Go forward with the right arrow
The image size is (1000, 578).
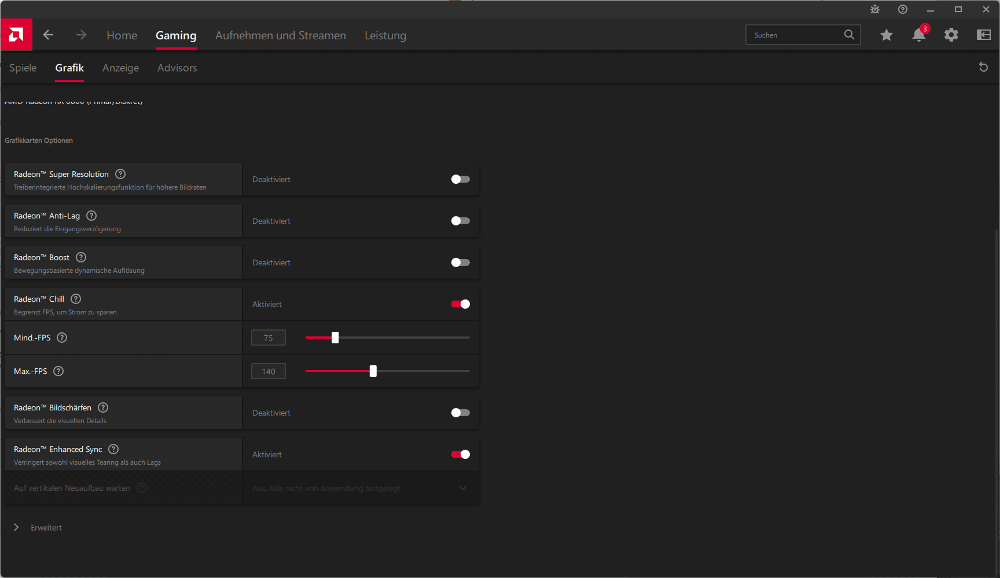click(81, 35)
